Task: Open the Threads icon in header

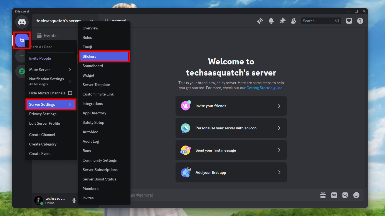Action: point(260,21)
